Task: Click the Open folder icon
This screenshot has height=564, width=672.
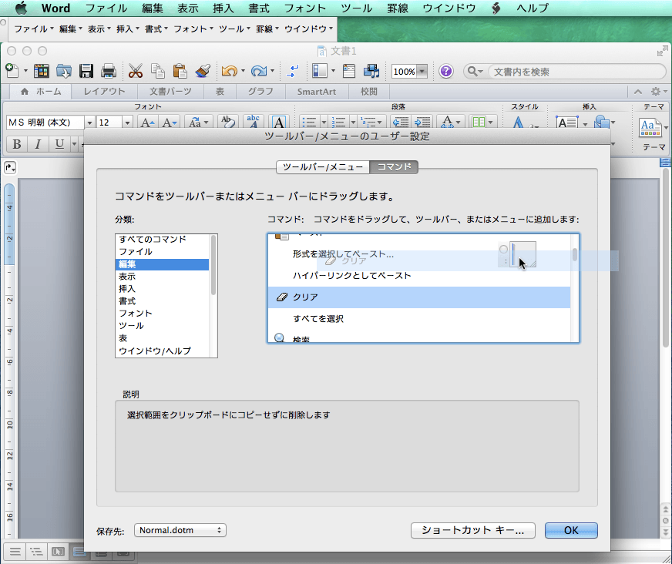Action: (64, 71)
